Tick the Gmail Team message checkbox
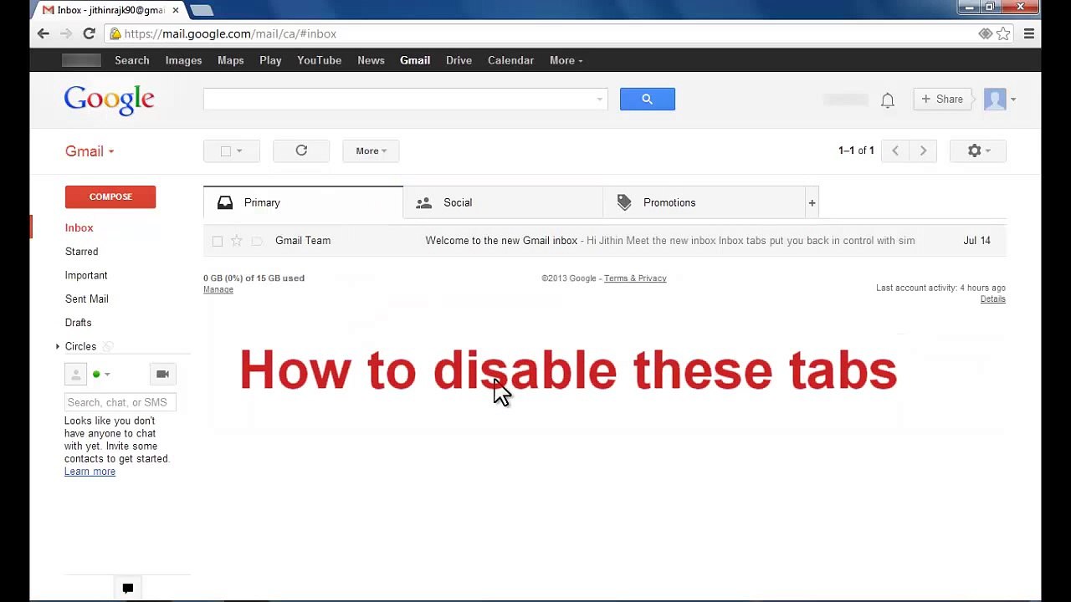Image resolution: width=1071 pixels, height=602 pixels. 218,241
